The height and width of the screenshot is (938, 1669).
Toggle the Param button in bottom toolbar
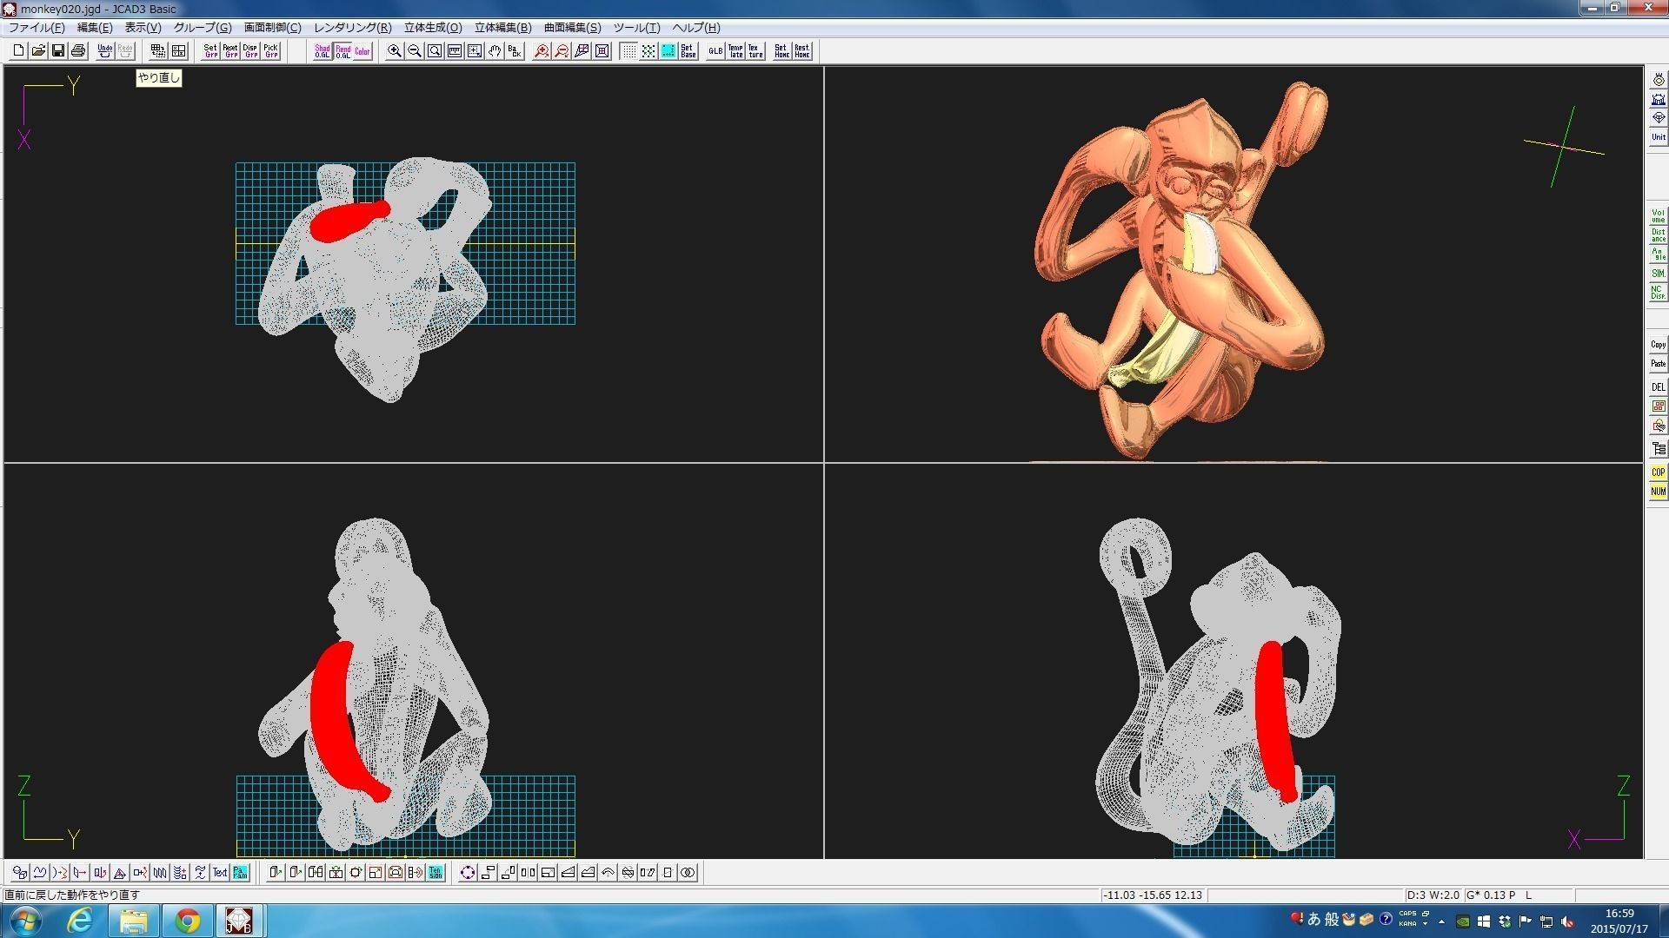click(240, 873)
